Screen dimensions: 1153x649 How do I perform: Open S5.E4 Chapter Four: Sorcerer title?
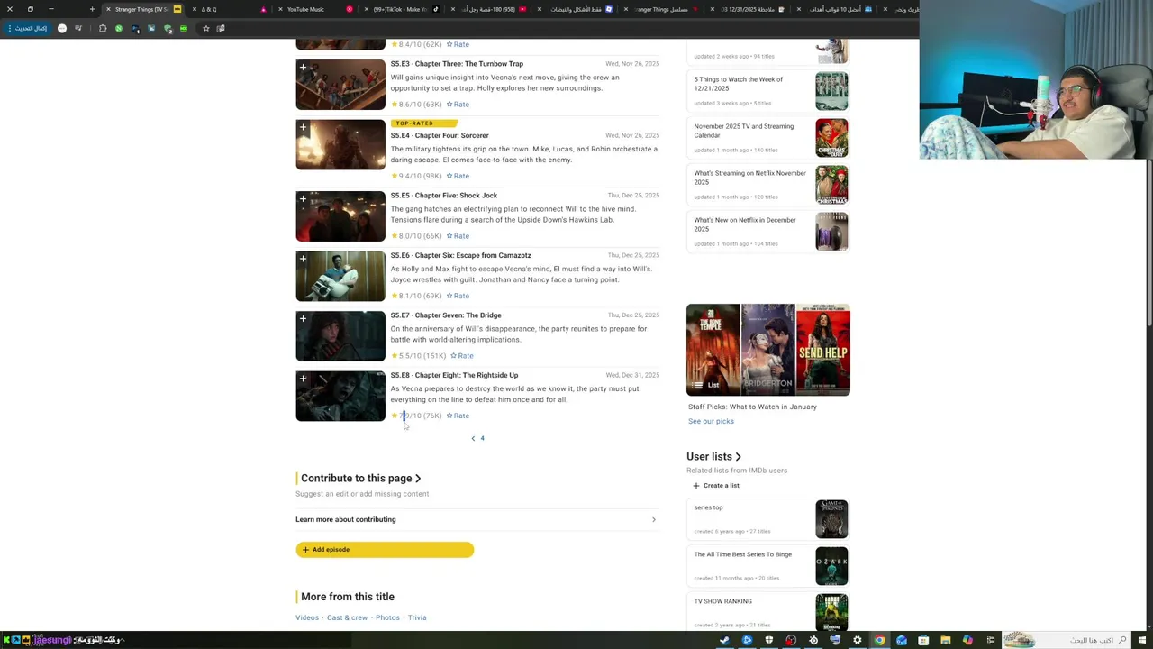pyautogui.click(x=440, y=135)
